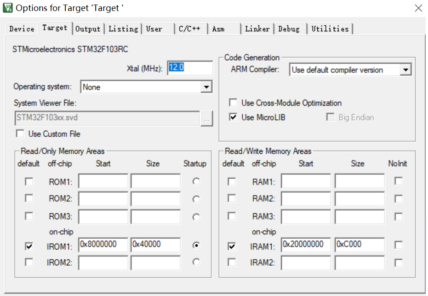Switch to the Device tab
Image resolution: width=428 pixels, height=296 pixels.
(22, 29)
